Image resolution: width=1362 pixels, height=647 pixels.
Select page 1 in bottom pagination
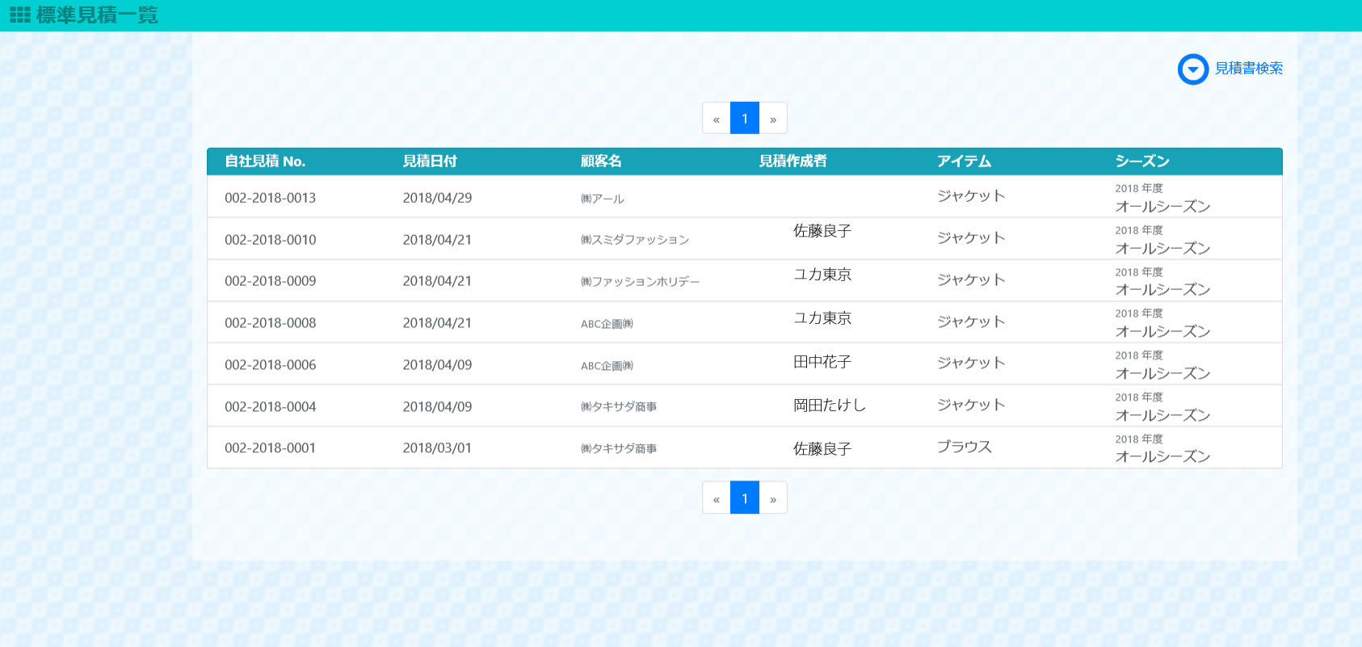[x=745, y=498]
